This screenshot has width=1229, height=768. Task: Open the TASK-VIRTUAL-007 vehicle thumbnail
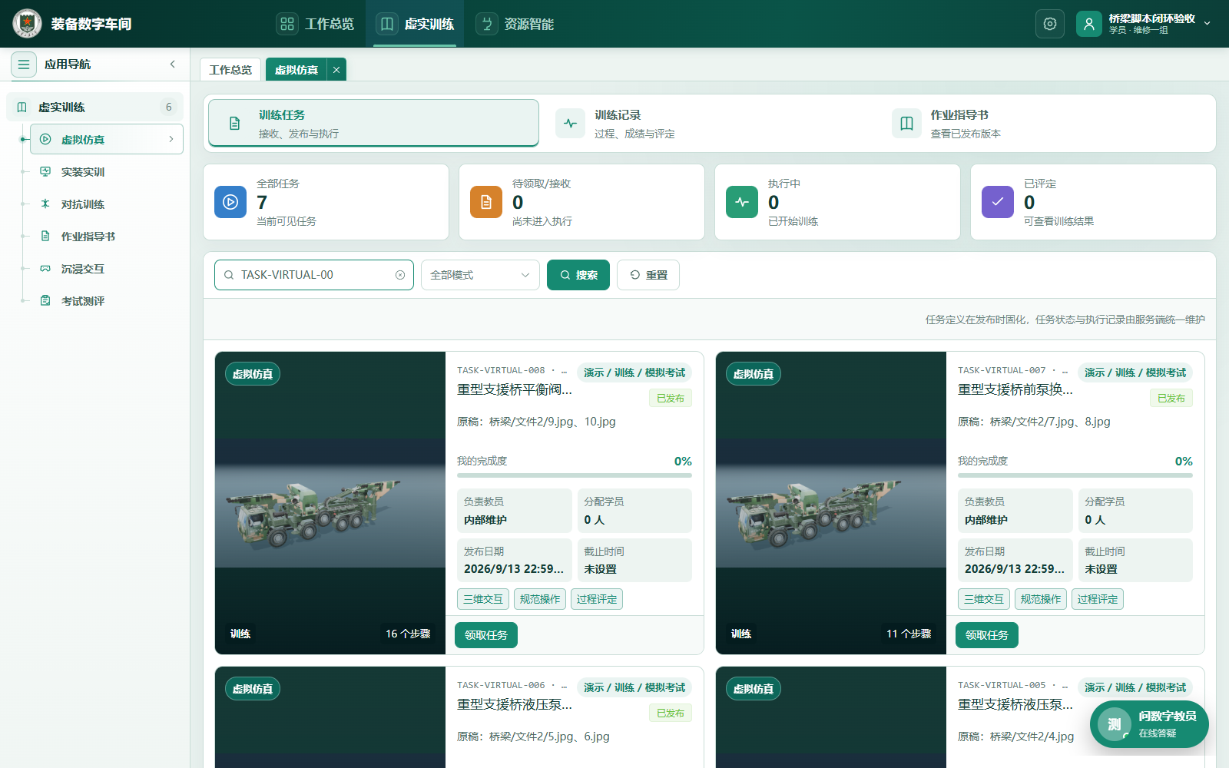831,503
